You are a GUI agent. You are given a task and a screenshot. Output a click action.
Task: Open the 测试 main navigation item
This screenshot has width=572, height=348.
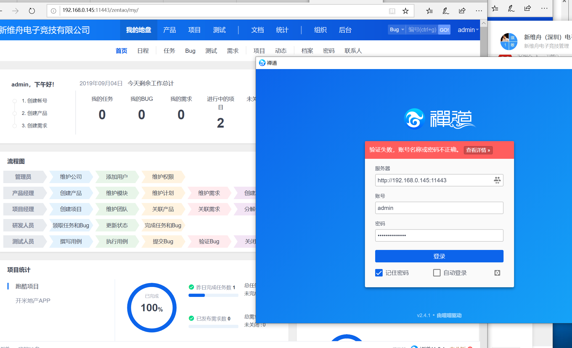click(x=219, y=30)
